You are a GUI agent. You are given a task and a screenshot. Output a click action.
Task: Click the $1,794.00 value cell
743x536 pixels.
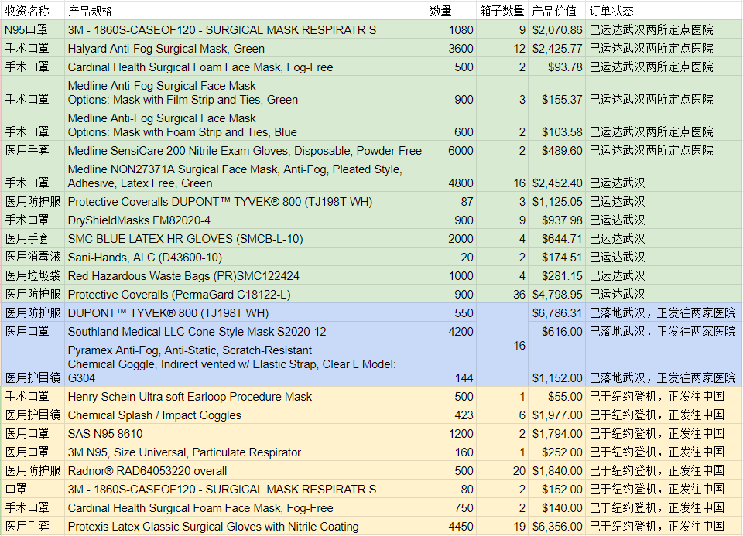tap(556, 433)
